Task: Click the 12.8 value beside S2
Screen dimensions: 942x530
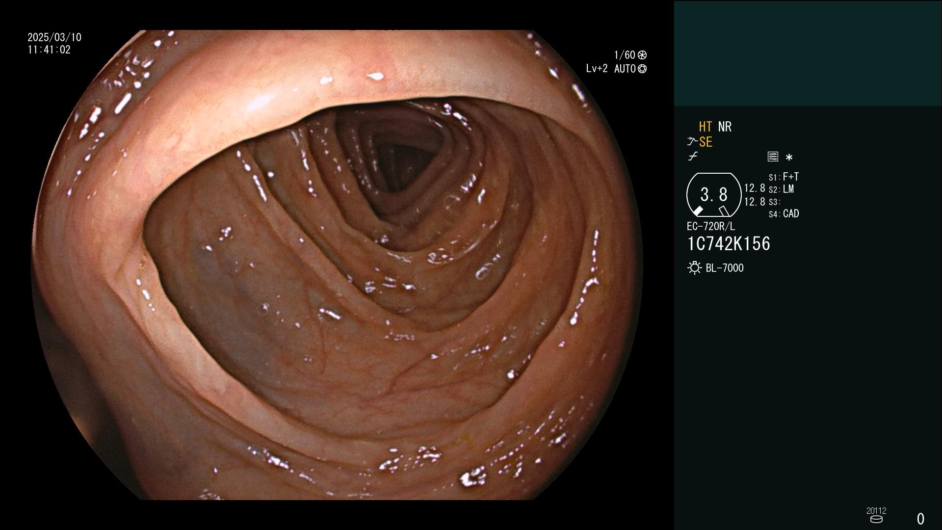Action: pyautogui.click(x=755, y=188)
